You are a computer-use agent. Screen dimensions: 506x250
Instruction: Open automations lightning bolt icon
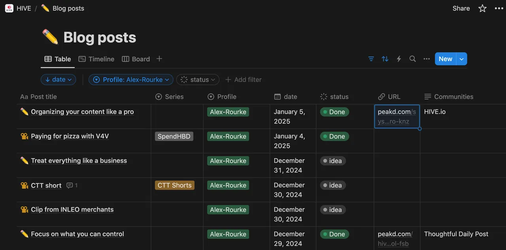pyautogui.click(x=399, y=59)
